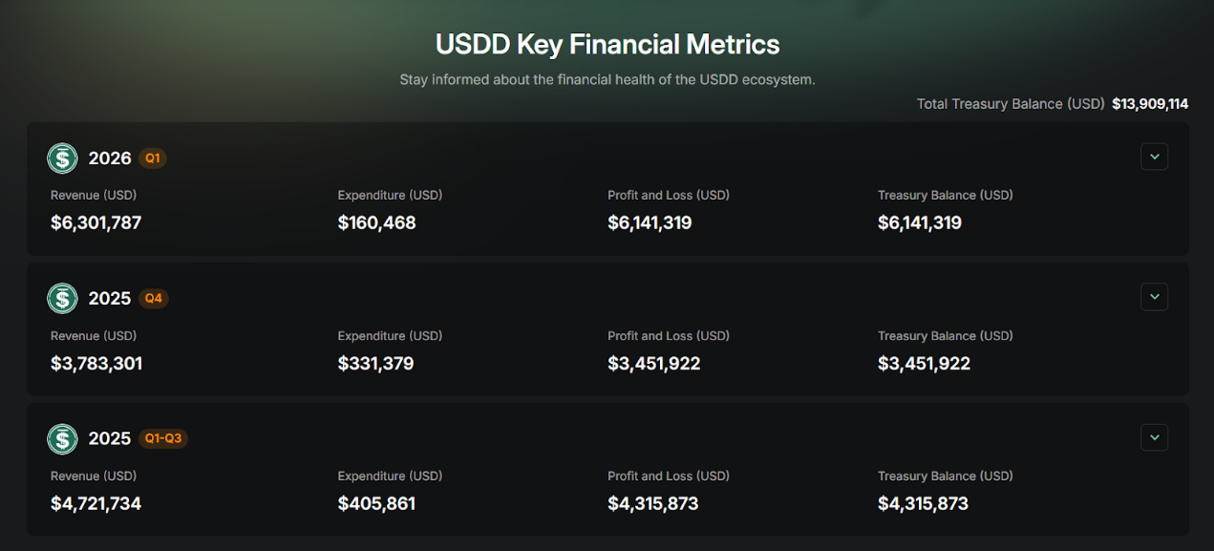Select the orange Q4 badge

tap(154, 299)
